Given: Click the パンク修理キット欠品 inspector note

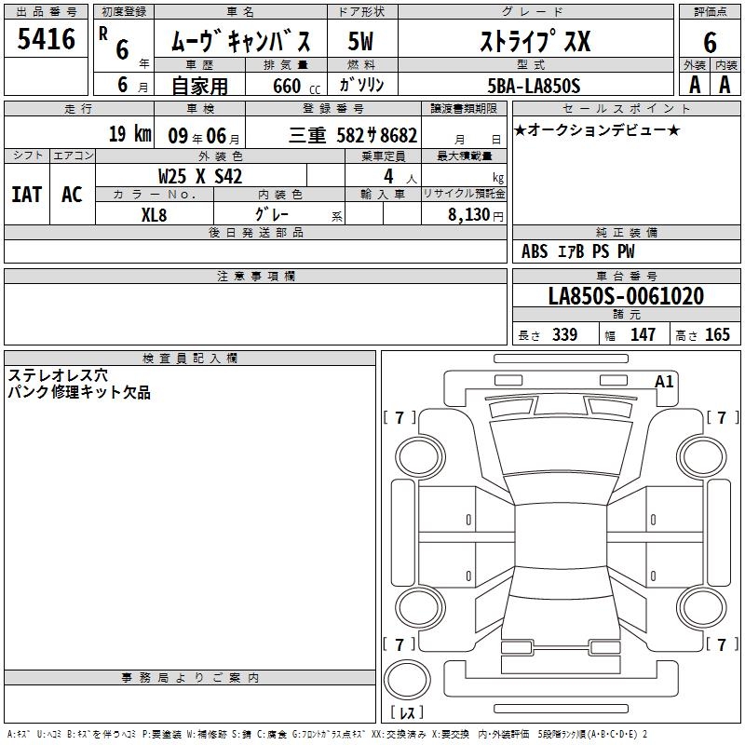Looking at the screenshot, I should point(79,393).
